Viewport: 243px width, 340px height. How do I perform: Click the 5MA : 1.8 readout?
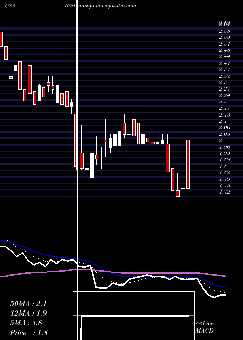(x=26, y=323)
